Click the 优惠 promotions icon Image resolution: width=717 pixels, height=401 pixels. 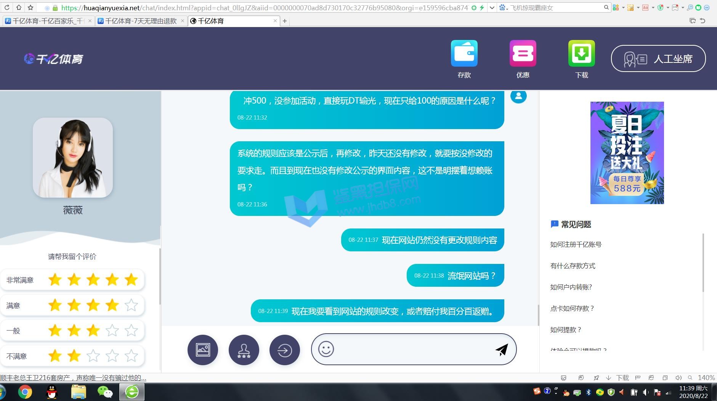click(523, 54)
